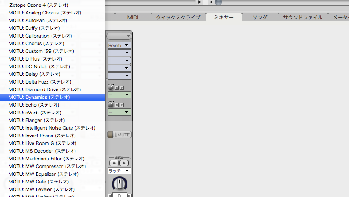Select the ミキサー tab

[224, 17]
